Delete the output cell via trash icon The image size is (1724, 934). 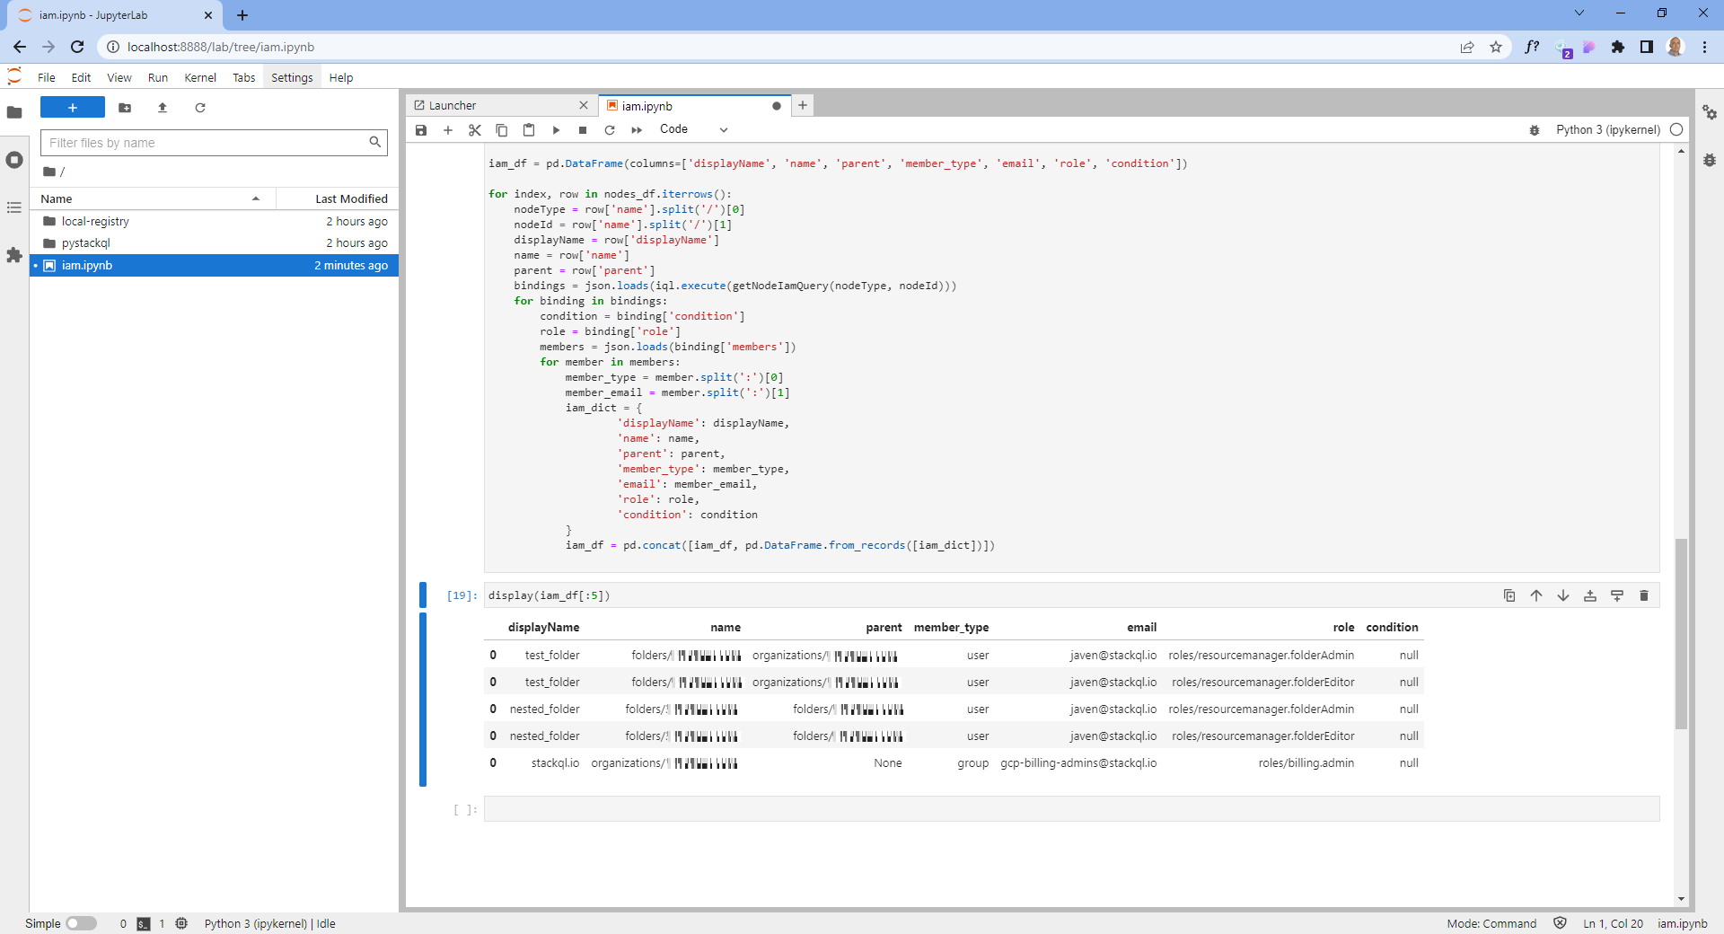(x=1643, y=595)
